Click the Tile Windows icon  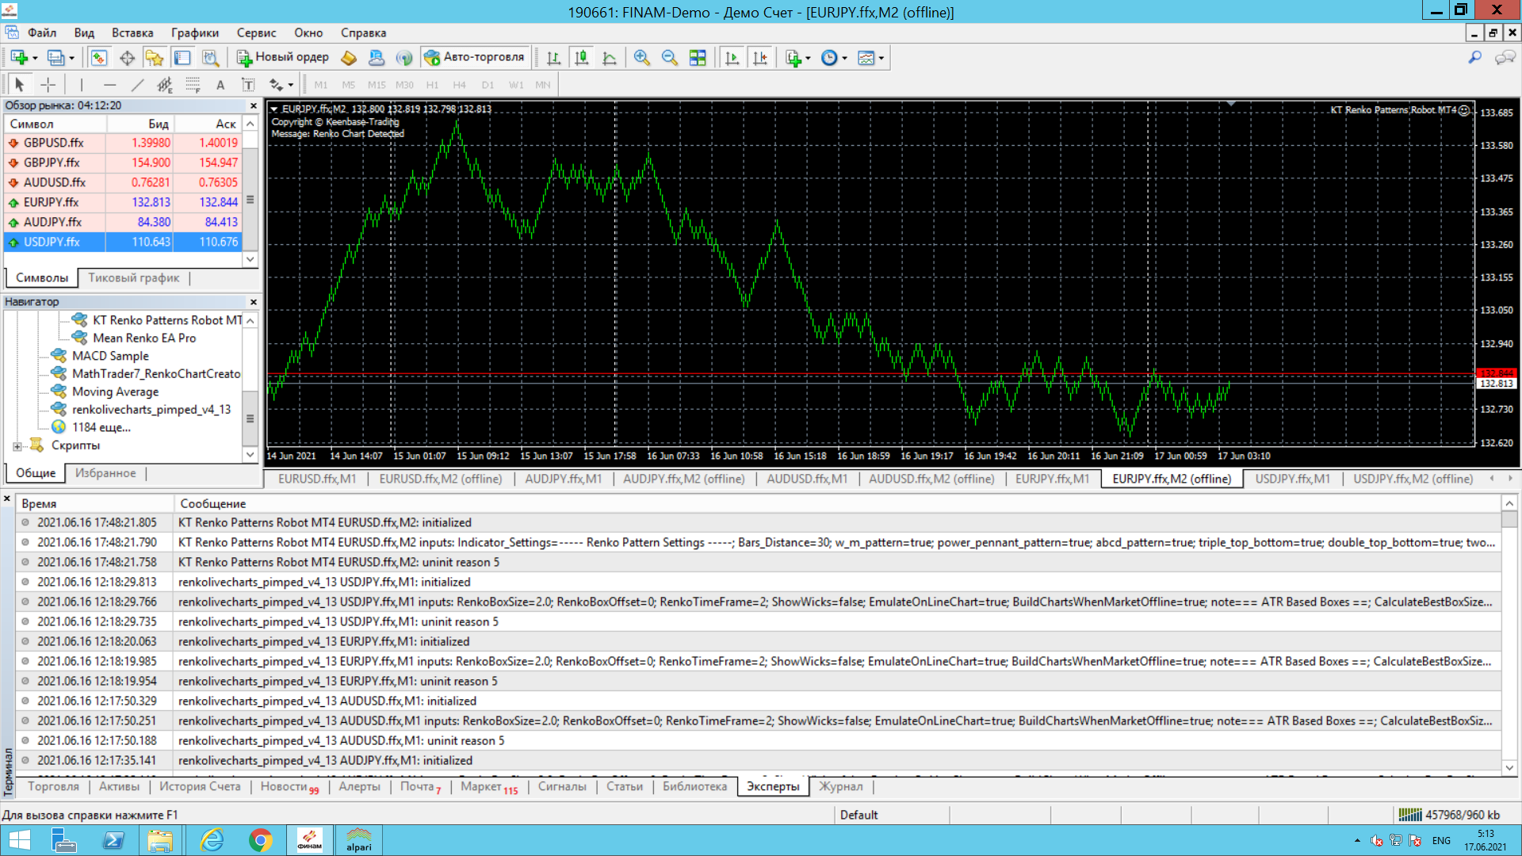698,58
